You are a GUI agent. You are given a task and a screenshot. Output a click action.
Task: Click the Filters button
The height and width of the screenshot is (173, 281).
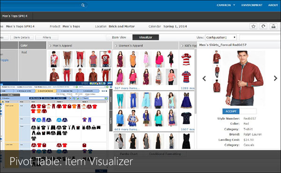tap(47, 37)
